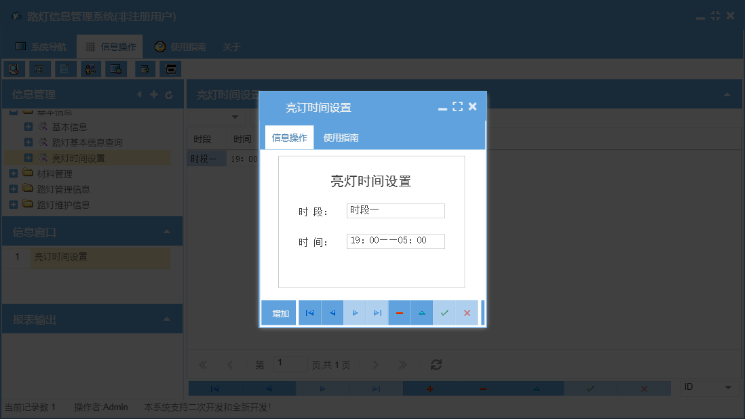Image resolution: width=745 pixels, height=419 pixels.
Task: Click the pagination refresh icon below the table
Action: point(436,365)
